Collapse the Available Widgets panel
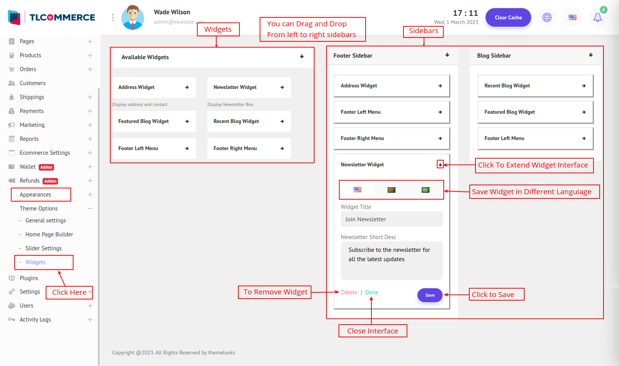Screen dimensions: 619x366 click(302, 56)
